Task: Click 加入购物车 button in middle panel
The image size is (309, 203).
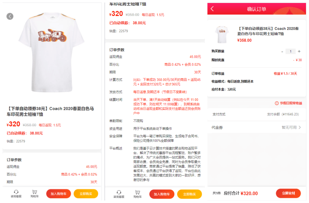Action: (162, 194)
